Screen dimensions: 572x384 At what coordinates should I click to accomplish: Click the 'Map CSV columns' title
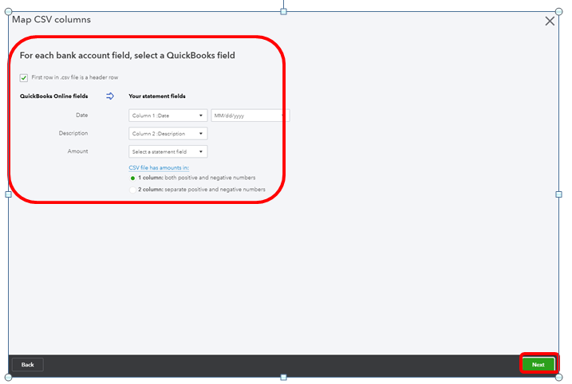pyautogui.click(x=51, y=20)
